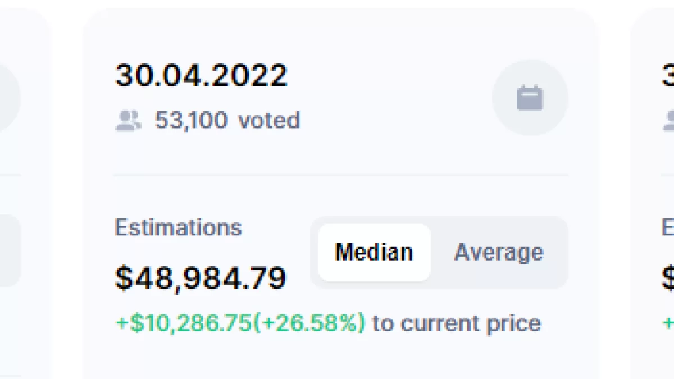674x379 pixels.
Task: Click the 30.04.2022 date heading
Action: pyautogui.click(x=201, y=75)
